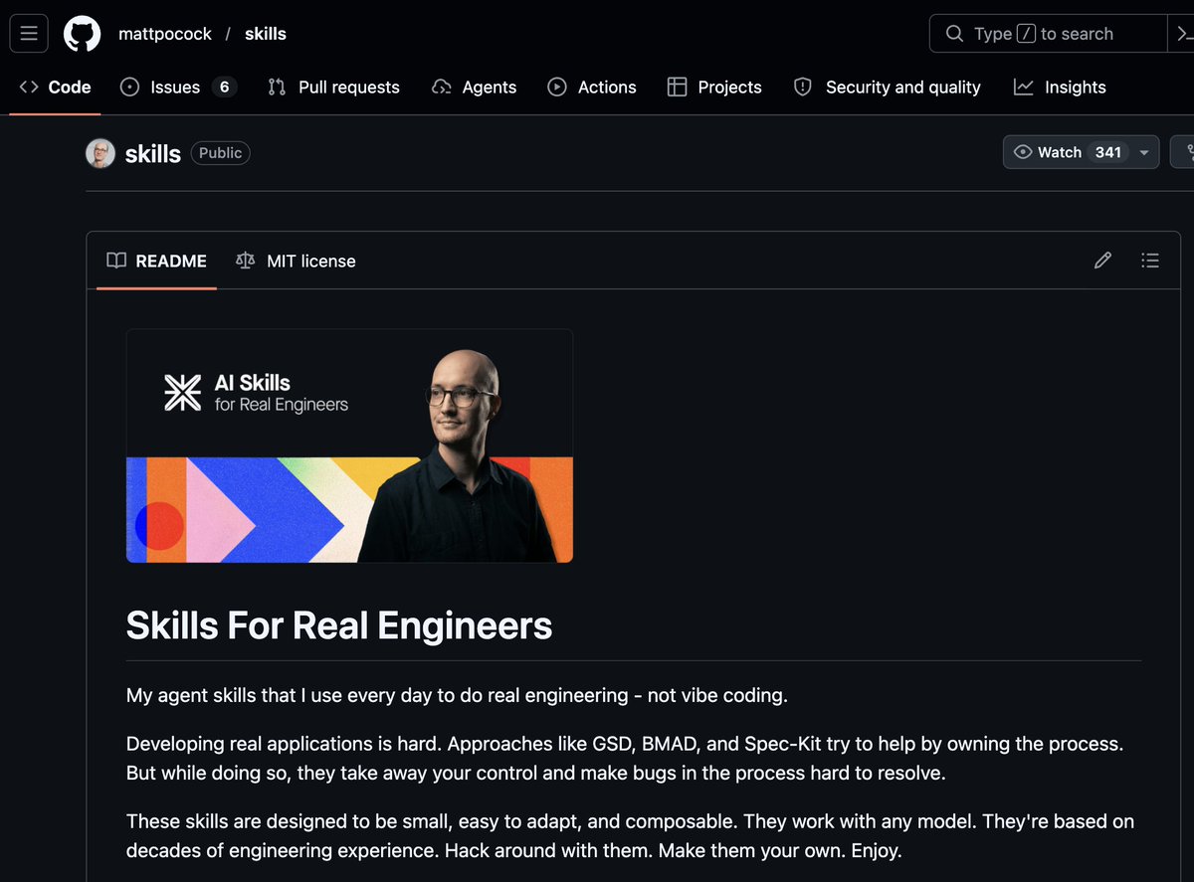Click the shield icon on Security tab

point(802,88)
